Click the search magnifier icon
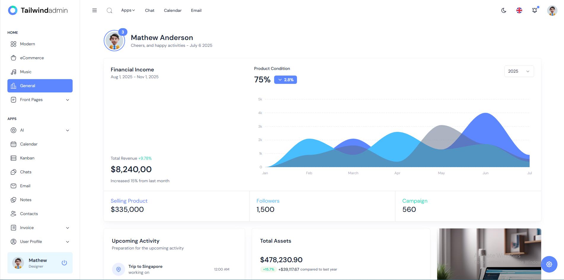 pos(109,10)
